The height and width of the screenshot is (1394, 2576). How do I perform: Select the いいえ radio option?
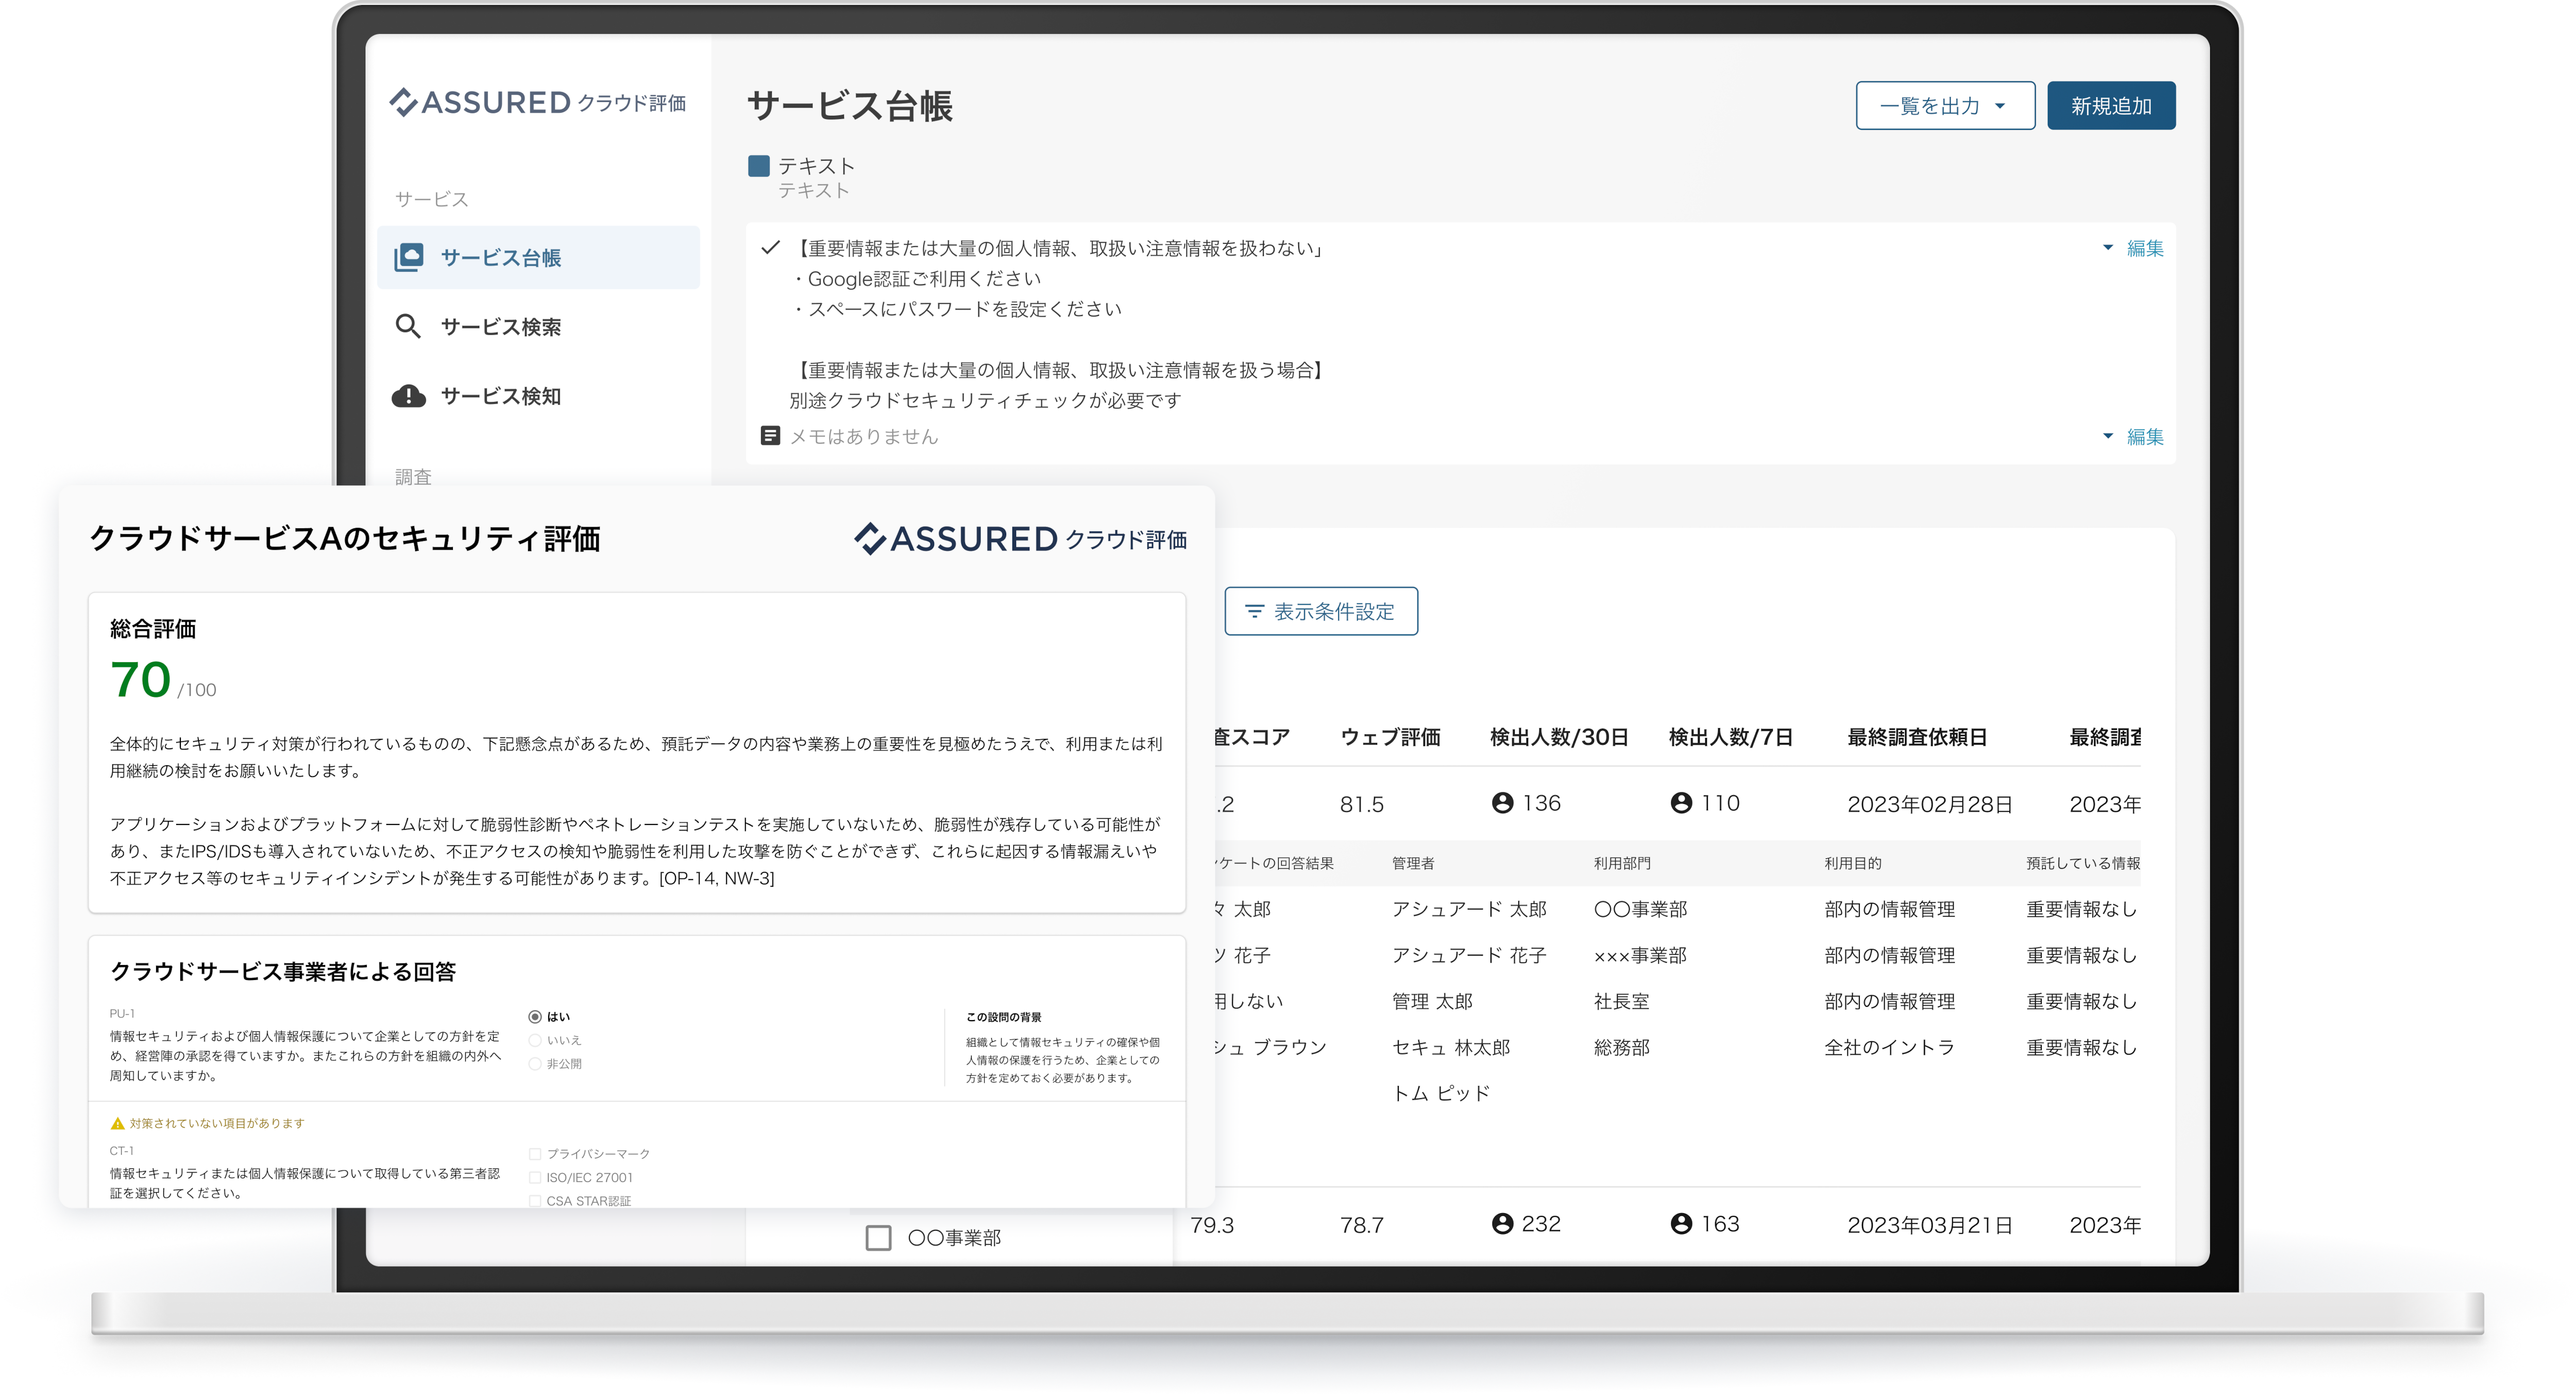tap(535, 1040)
